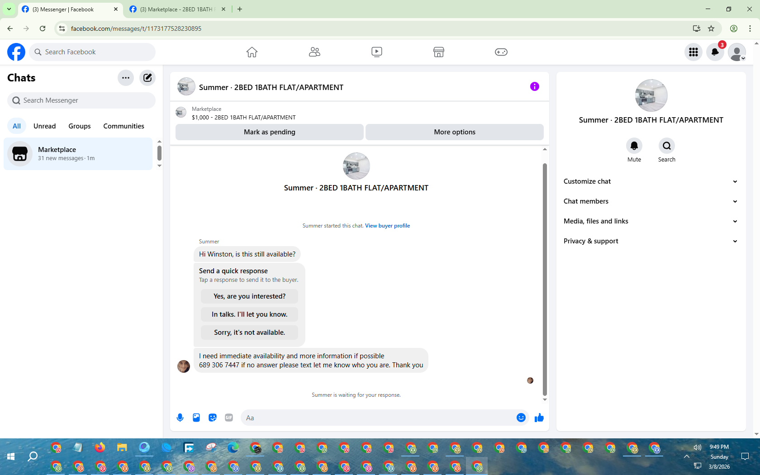Open the Facebook menu grid icon
Image resolution: width=760 pixels, height=475 pixels.
693,52
